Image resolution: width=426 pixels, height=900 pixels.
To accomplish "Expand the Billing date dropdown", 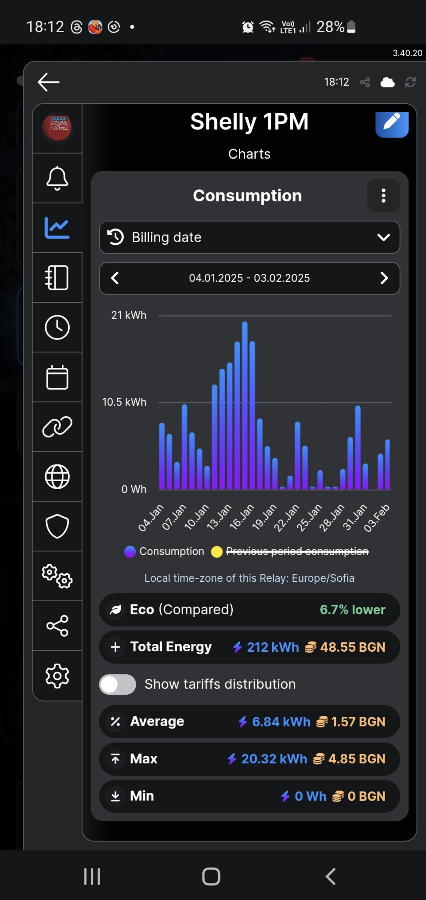I will point(249,237).
